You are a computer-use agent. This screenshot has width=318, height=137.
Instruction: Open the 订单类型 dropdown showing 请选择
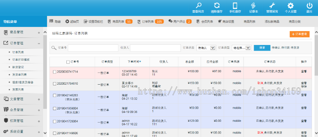[242, 48]
